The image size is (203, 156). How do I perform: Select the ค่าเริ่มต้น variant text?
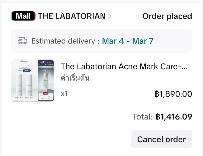75,78
